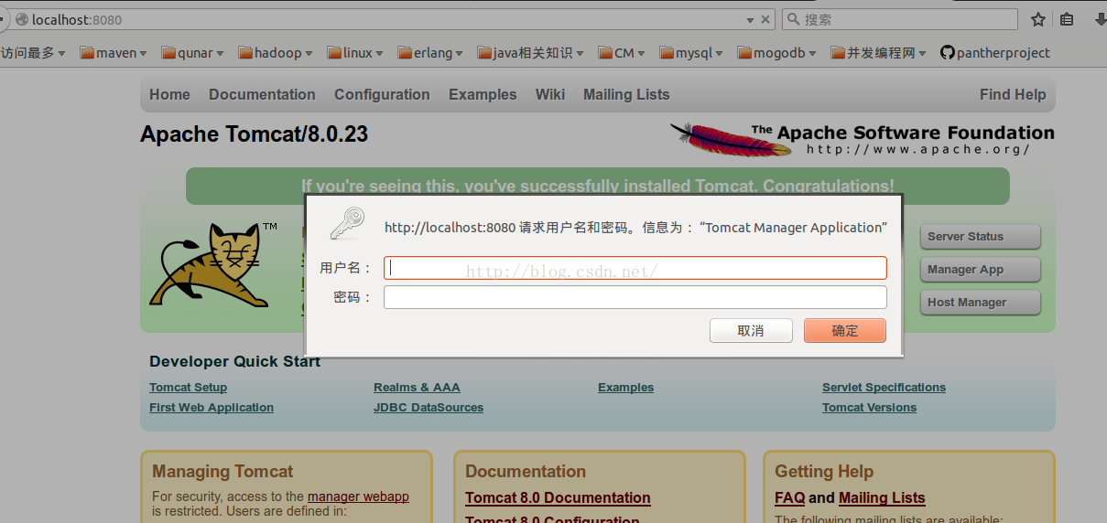Expand the hadoop bookmark folder

pyautogui.click(x=276, y=53)
